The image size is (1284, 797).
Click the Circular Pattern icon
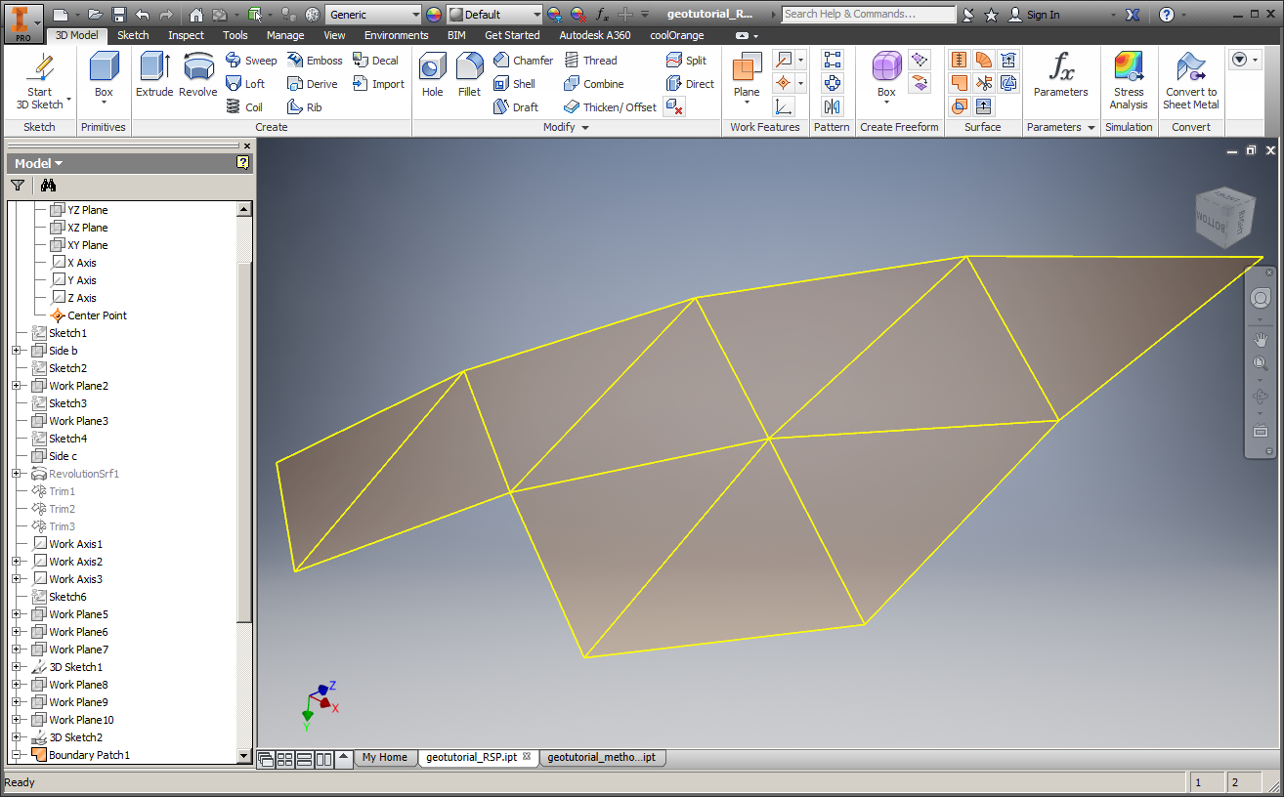tap(833, 84)
